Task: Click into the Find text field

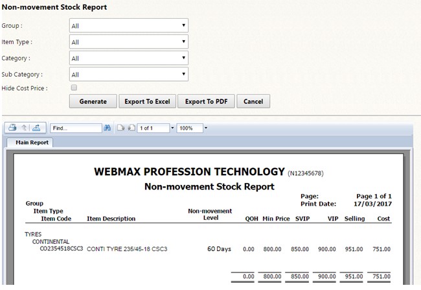Action: pyautogui.click(x=76, y=128)
